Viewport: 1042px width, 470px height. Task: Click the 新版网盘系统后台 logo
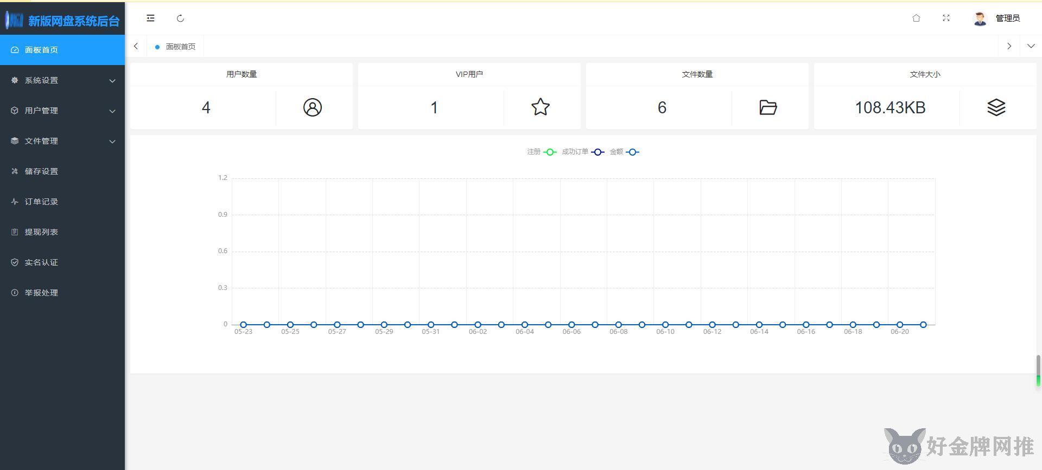[62, 21]
